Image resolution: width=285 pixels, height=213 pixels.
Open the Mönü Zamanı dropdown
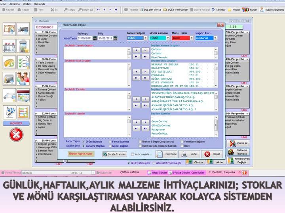(168, 38)
